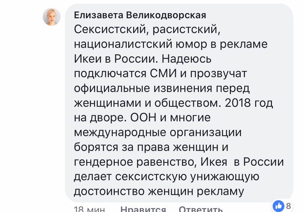Open Елизавета Великодворская's profile name link
The width and height of the screenshot is (305, 212).
tap(140, 15)
